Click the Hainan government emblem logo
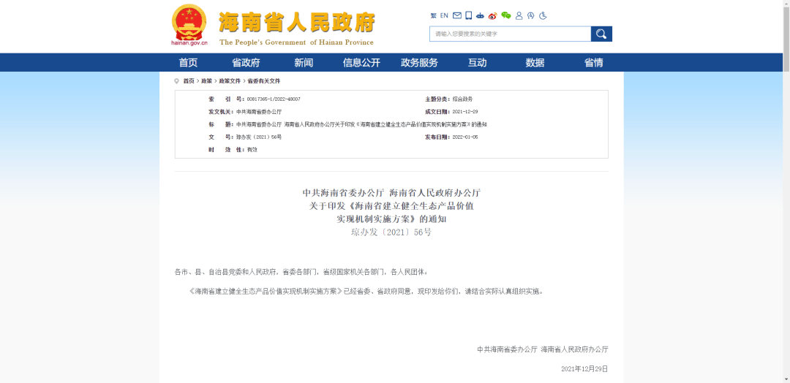The height and width of the screenshot is (383, 790). 189,25
